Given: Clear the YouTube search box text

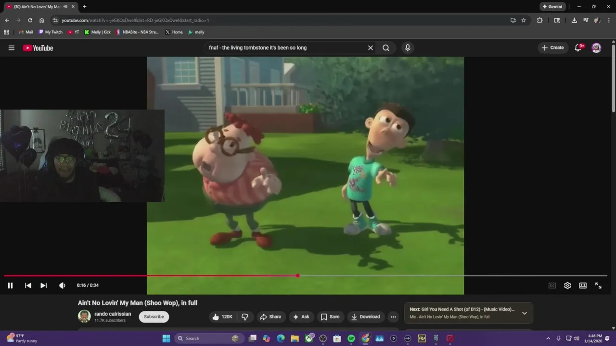Looking at the screenshot, I should 371,48.
